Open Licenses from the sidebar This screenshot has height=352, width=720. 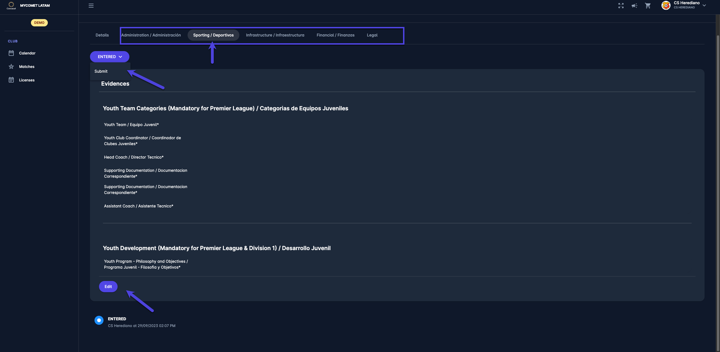27,80
